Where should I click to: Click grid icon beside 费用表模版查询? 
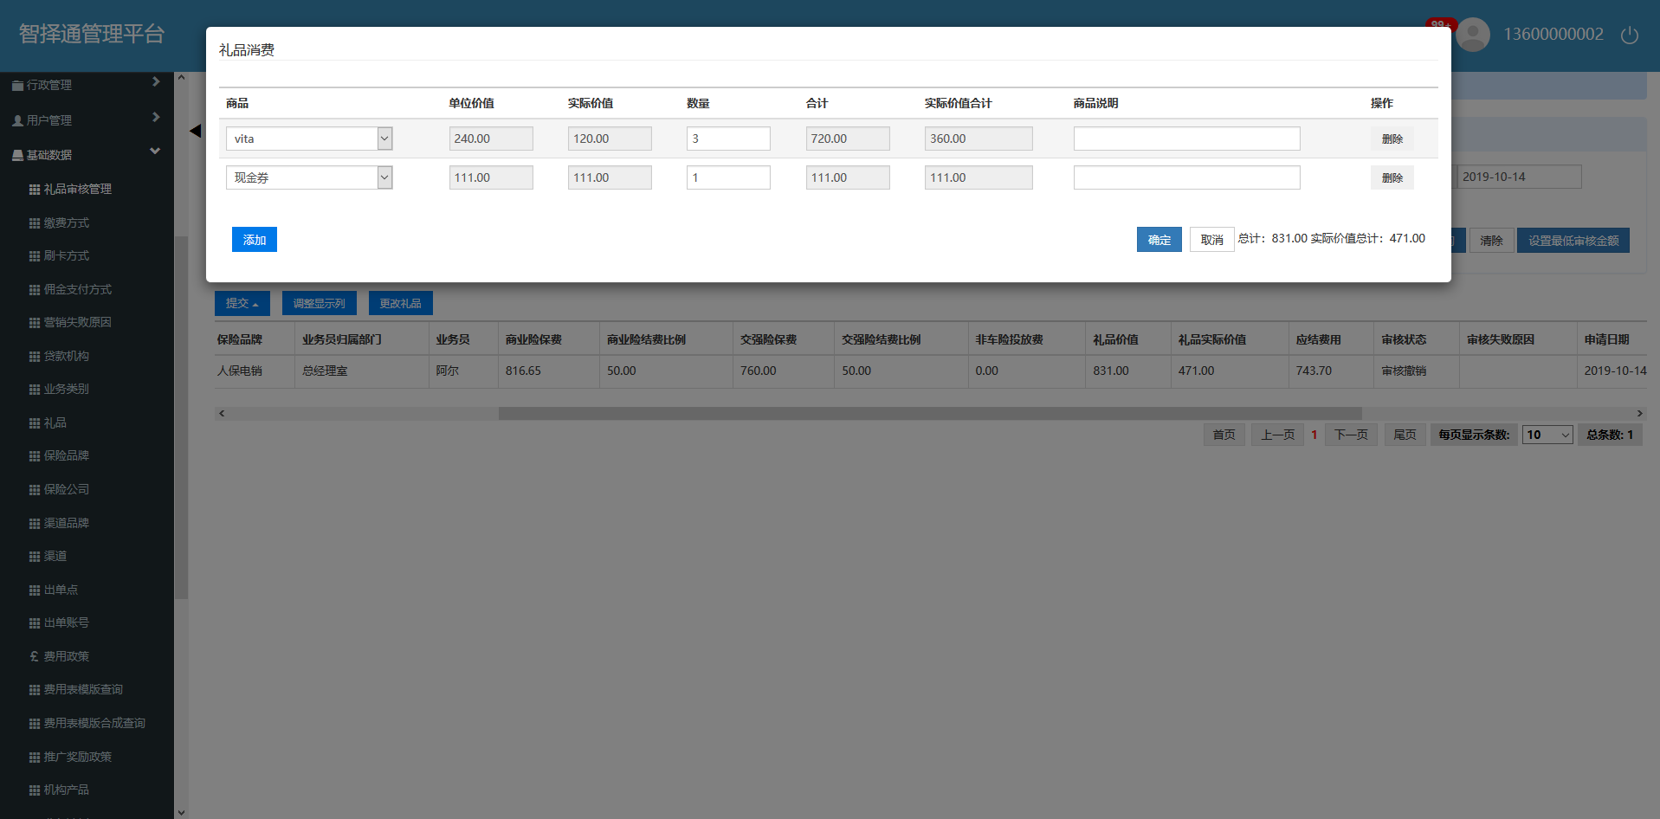click(x=35, y=690)
